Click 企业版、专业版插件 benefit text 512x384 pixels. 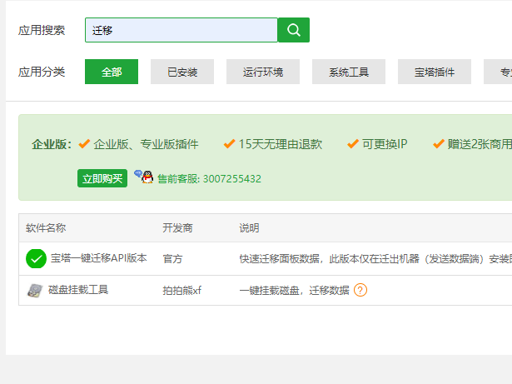point(146,144)
